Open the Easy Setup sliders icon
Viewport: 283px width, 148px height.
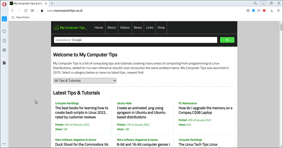(x=278, y=11)
